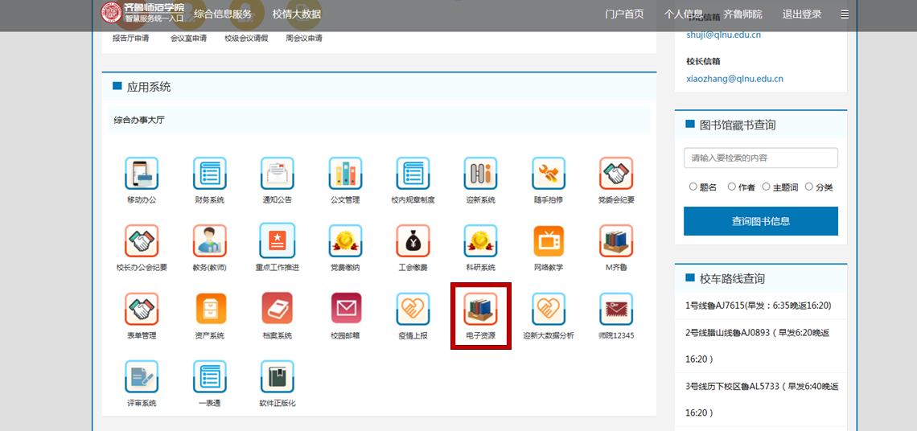
Task: Open the 校园邮箱 campus mail icon
Action: click(x=345, y=309)
